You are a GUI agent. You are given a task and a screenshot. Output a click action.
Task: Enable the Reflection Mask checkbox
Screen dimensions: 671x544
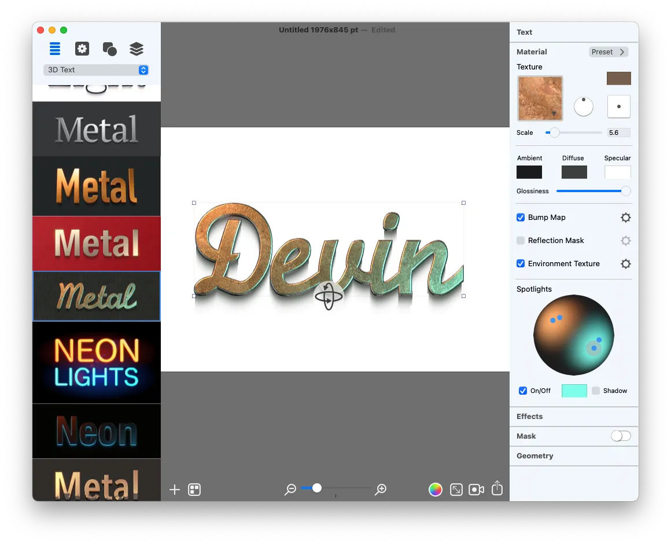coord(521,241)
